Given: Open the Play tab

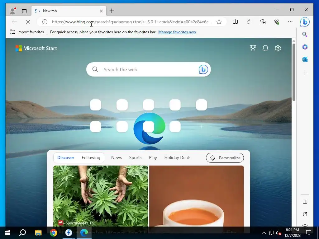Looking at the screenshot, I should coord(153,157).
